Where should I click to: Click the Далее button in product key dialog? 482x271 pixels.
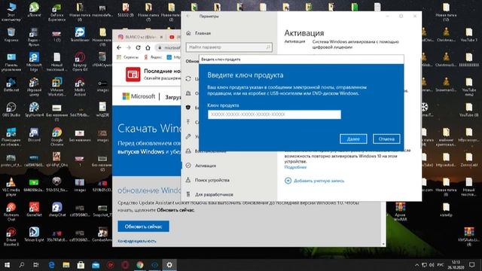353,139
